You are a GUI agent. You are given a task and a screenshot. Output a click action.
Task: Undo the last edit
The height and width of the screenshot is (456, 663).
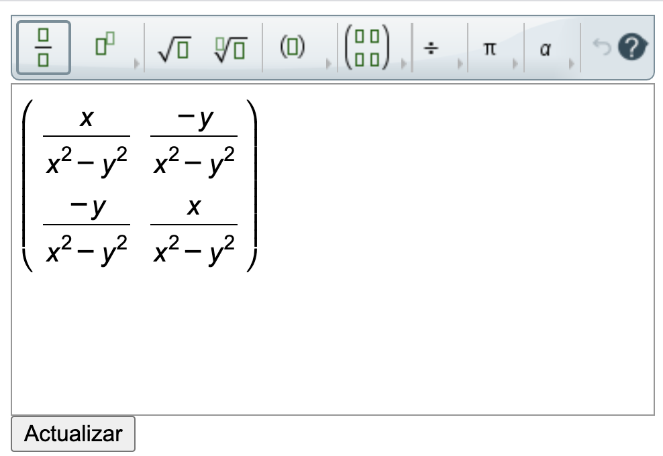pos(601,47)
